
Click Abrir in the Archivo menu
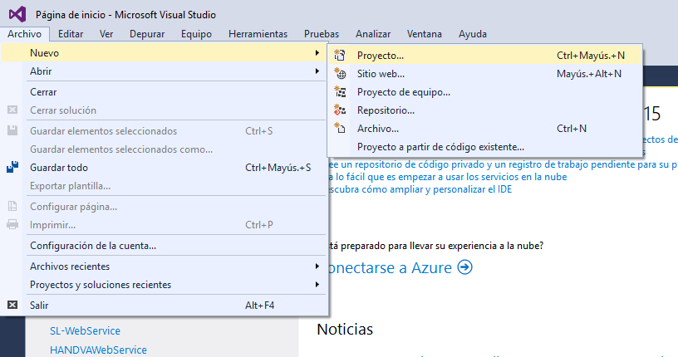pyautogui.click(x=164, y=71)
